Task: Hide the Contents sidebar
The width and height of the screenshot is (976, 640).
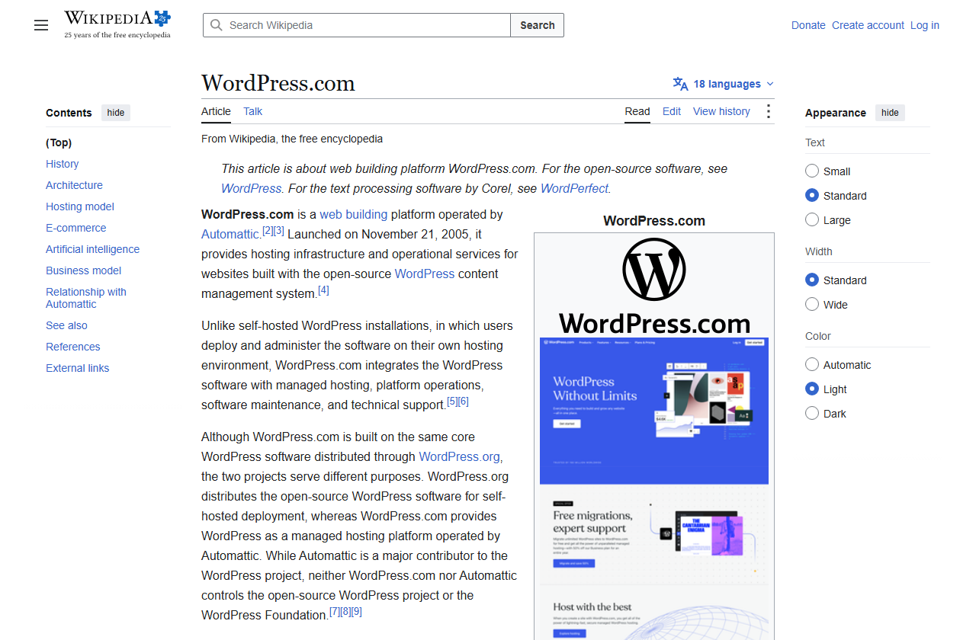Action: pos(116,113)
